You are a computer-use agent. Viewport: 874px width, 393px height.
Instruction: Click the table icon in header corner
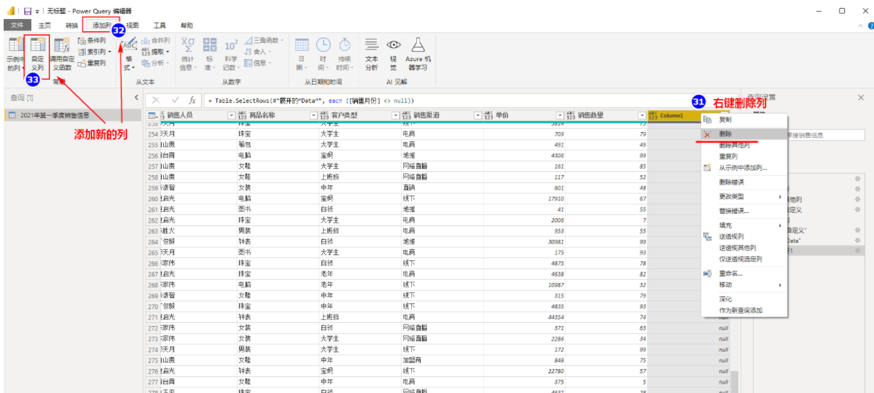pyautogui.click(x=151, y=115)
